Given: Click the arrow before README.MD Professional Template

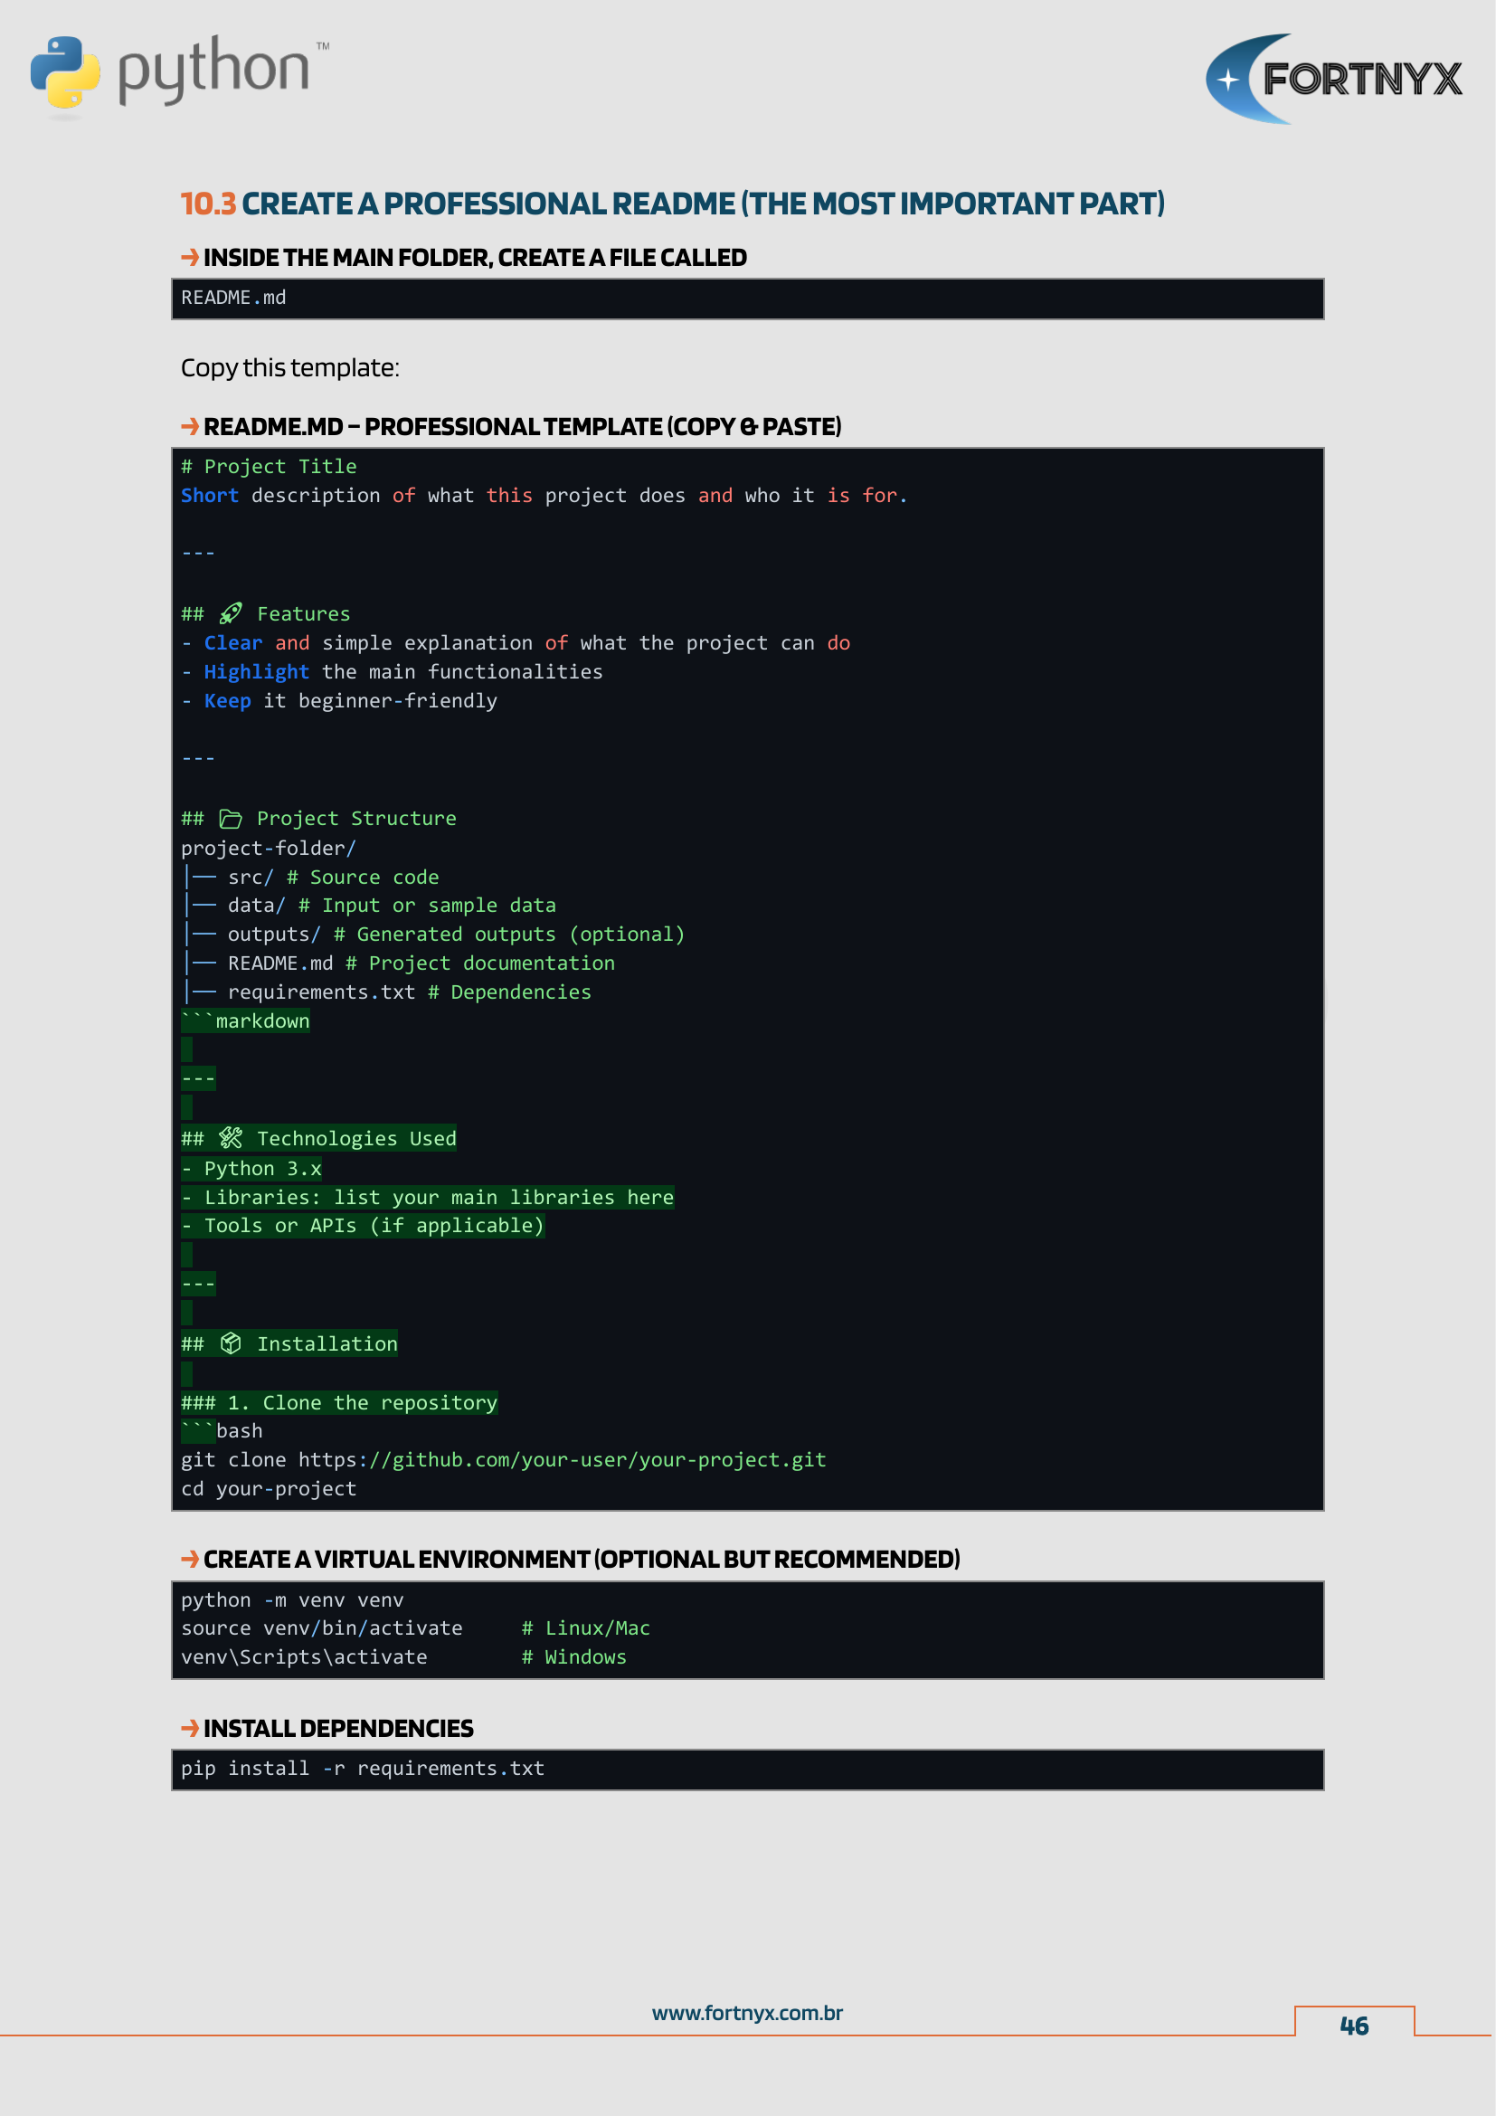Looking at the screenshot, I should tap(190, 426).
